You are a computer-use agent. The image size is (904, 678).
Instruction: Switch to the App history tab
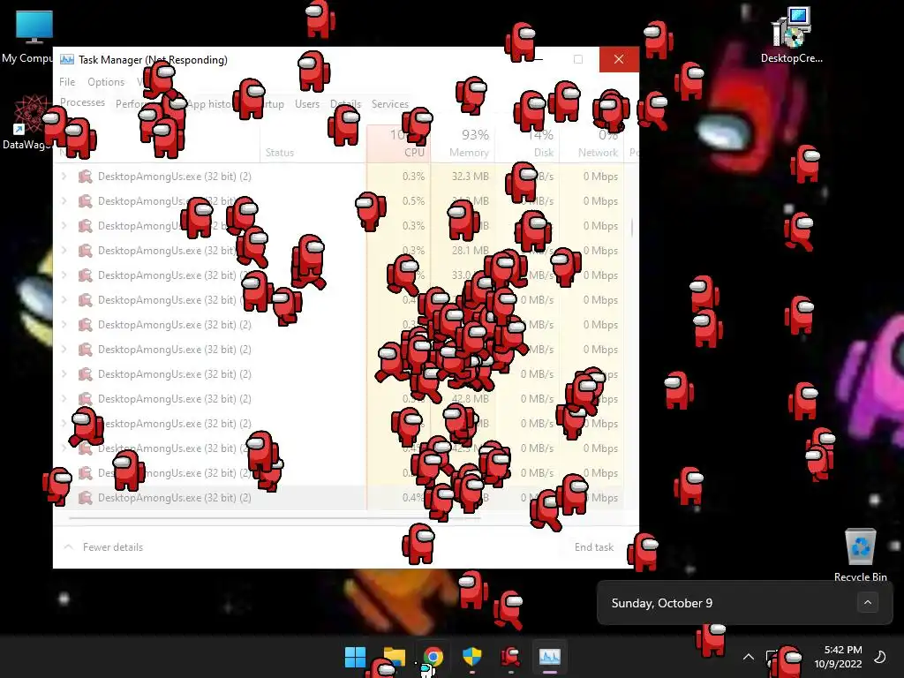click(208, 104)
